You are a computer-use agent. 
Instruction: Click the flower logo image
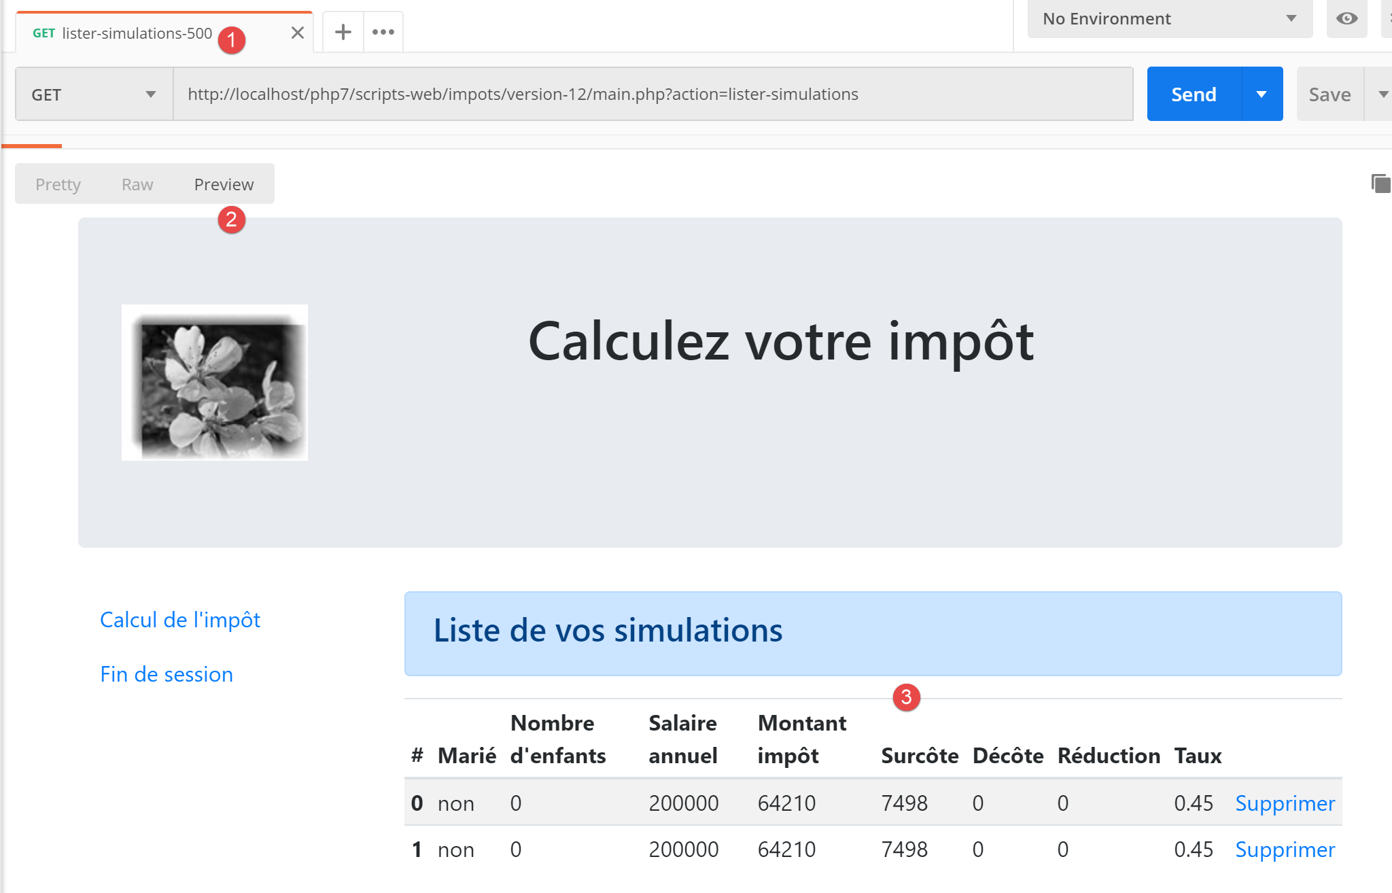(215, 383)
